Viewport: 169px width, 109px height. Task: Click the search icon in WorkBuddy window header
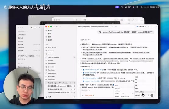[36, 28]
